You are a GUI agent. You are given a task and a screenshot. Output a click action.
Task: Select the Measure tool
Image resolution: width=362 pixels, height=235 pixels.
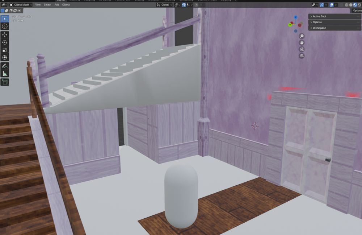tap(5, 74)
